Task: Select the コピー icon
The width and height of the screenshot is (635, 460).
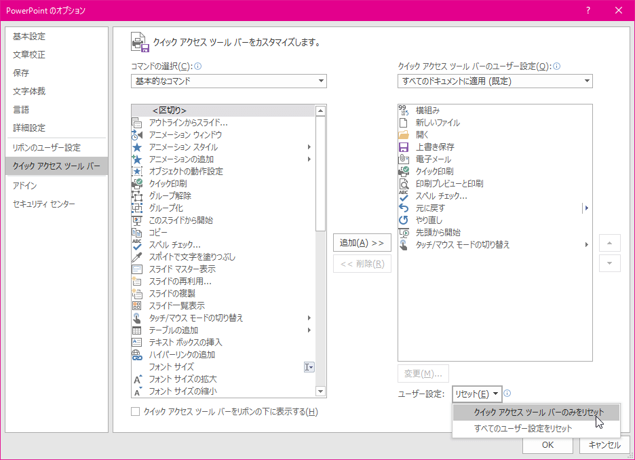Action: click(x=137, y=233)
